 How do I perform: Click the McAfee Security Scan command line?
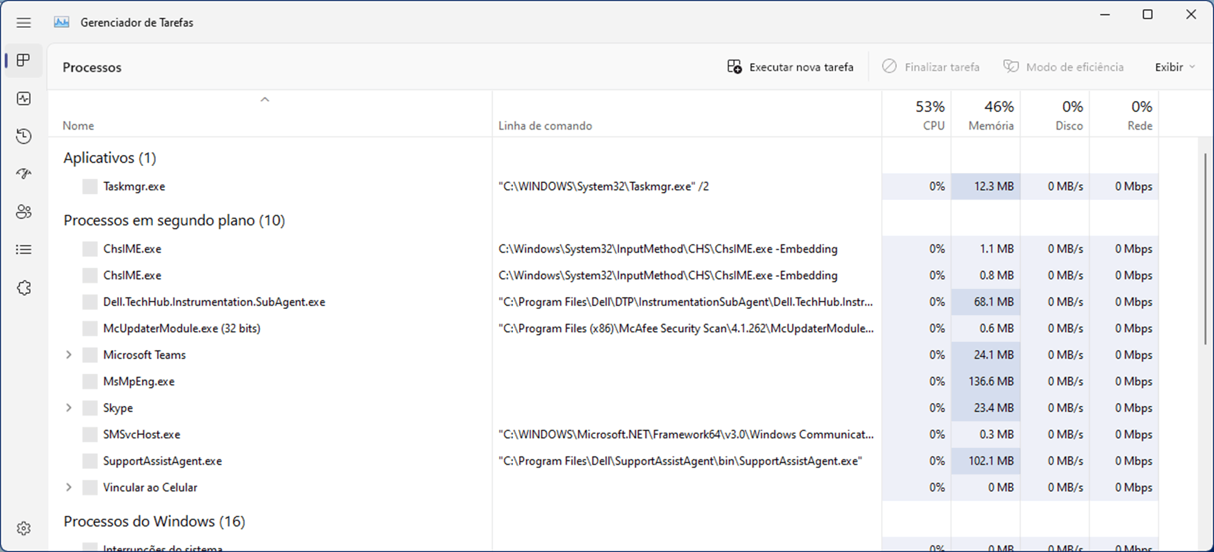[x=686, y=328]
